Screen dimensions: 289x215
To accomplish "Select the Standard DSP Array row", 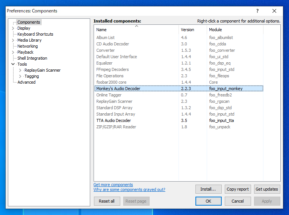I will [x=179, y=108].
